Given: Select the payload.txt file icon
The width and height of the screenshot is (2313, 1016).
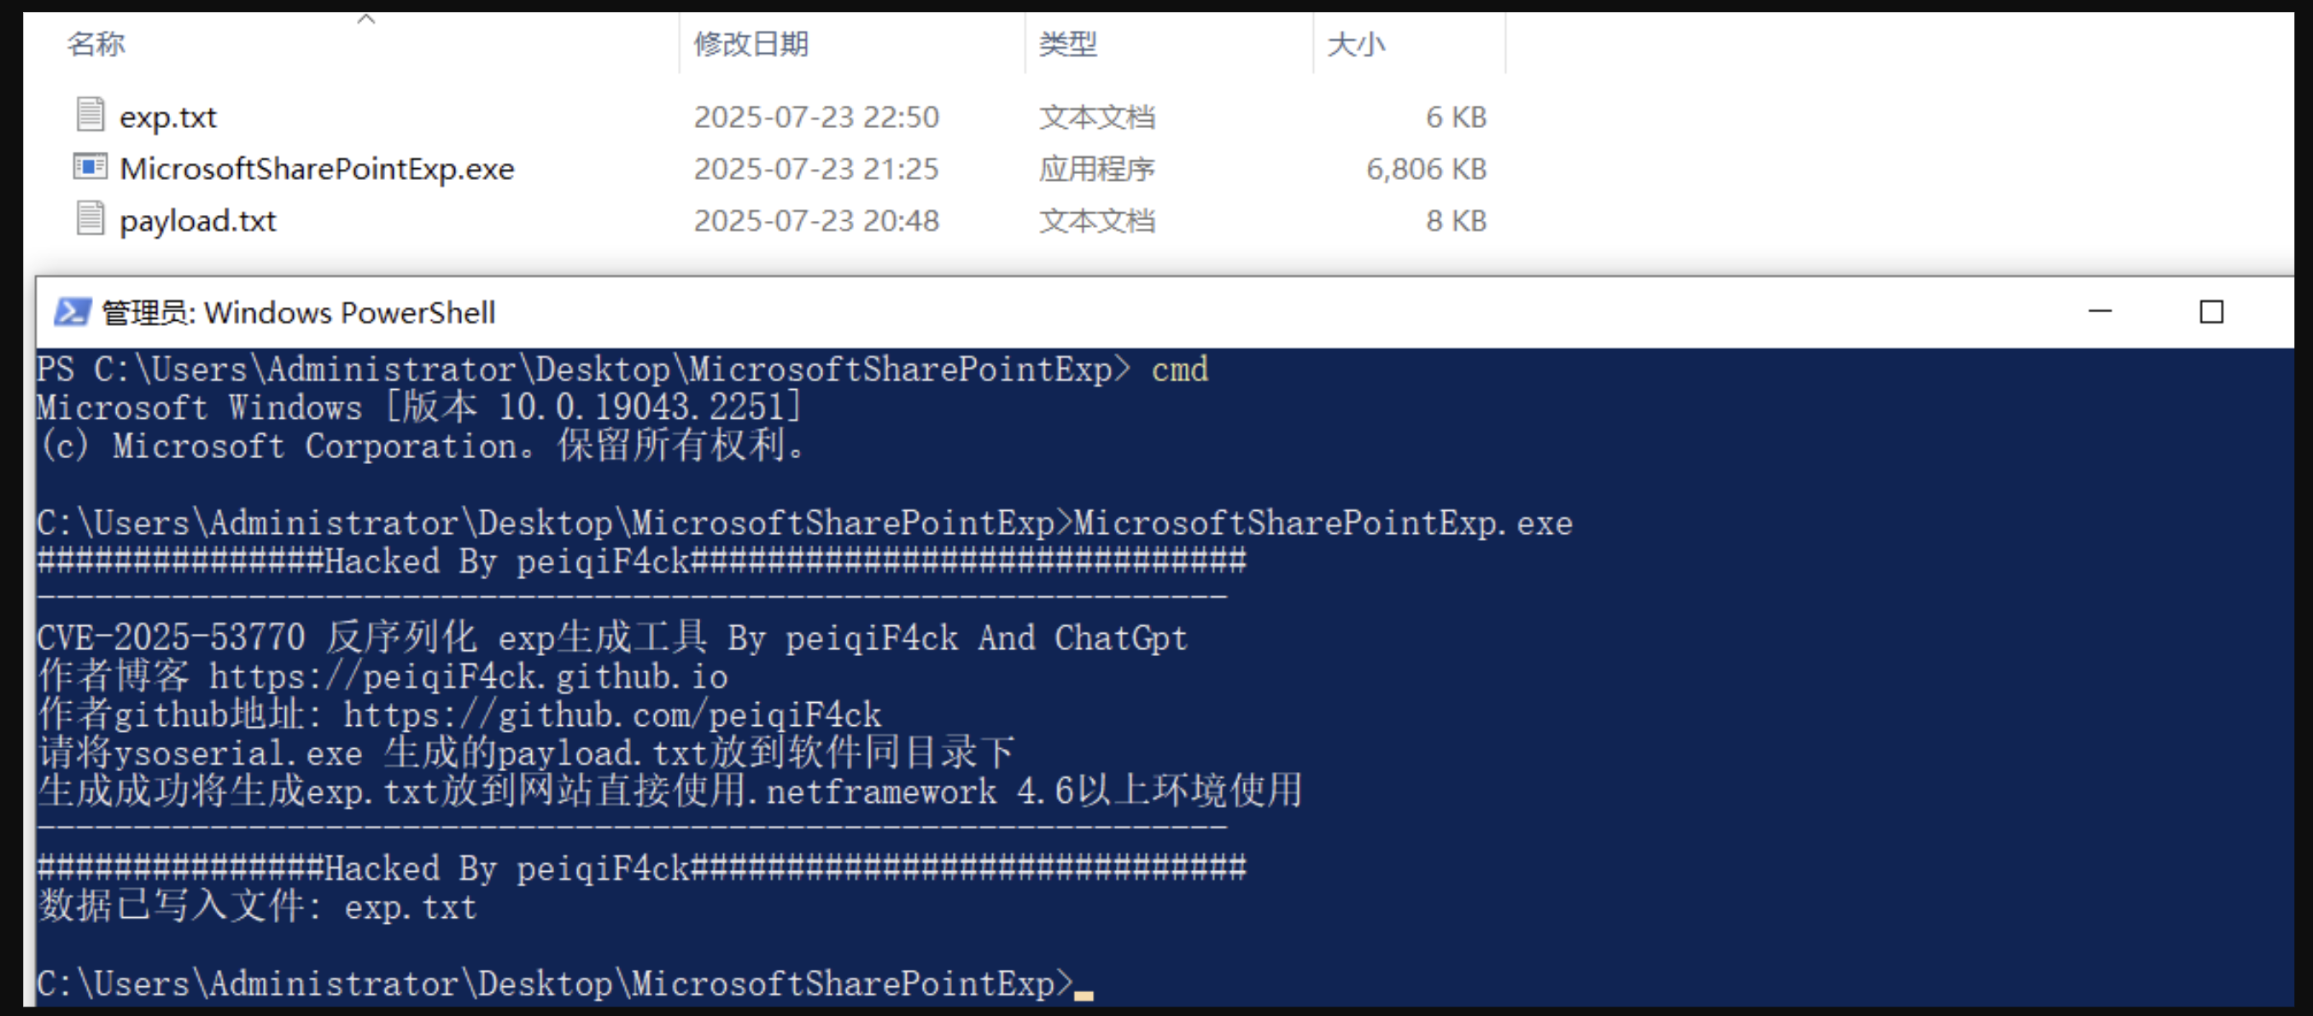Looking at the screenshot, I should point(90,218).
